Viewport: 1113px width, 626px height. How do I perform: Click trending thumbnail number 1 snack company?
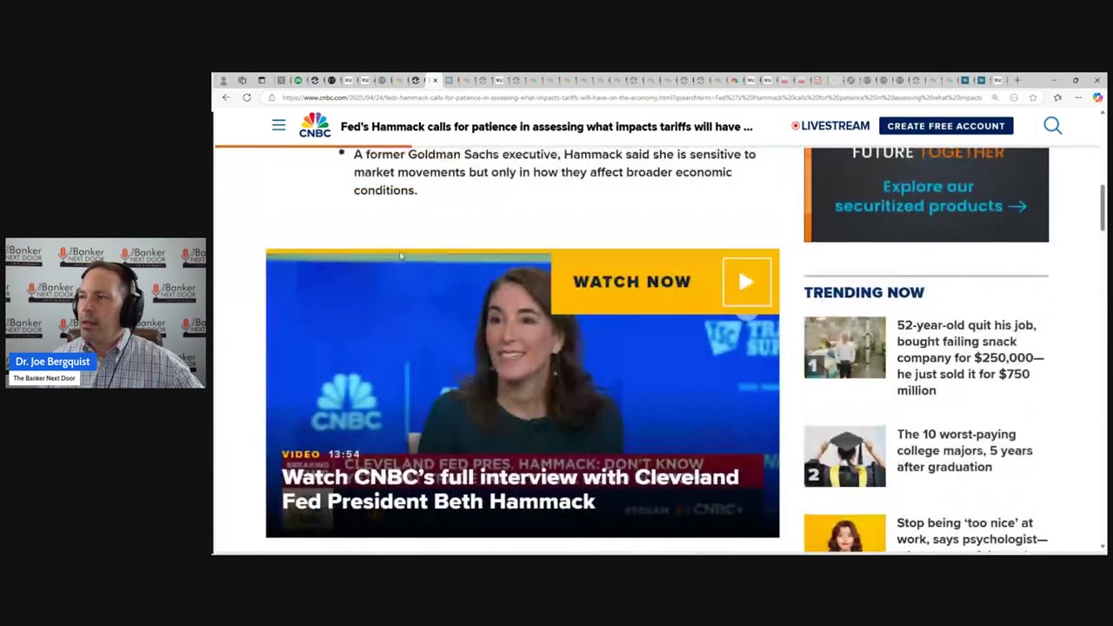[x=844, y=347]
